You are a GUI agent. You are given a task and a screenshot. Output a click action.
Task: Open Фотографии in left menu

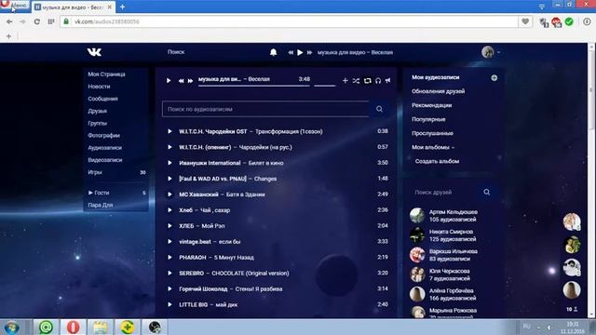point(103,135)
